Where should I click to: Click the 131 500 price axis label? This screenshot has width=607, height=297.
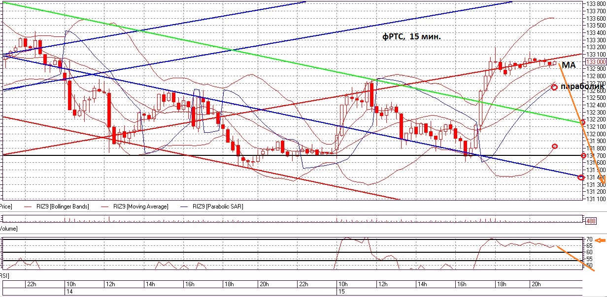click(x=595, y=170)
